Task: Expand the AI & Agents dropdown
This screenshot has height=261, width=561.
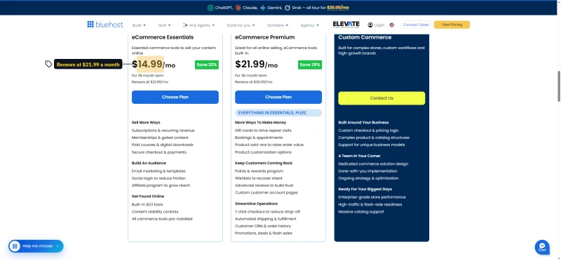Action: pos(199,25)
